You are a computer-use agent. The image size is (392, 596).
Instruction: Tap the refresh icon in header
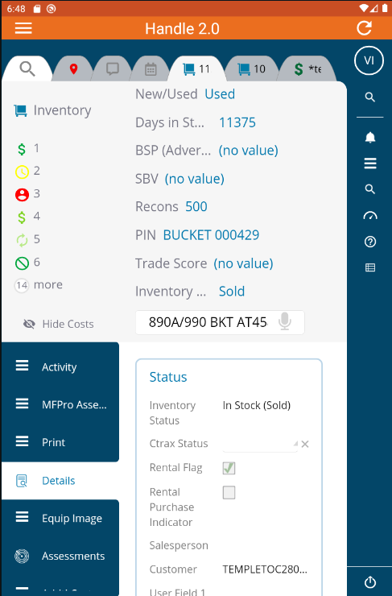coord(364,28)
